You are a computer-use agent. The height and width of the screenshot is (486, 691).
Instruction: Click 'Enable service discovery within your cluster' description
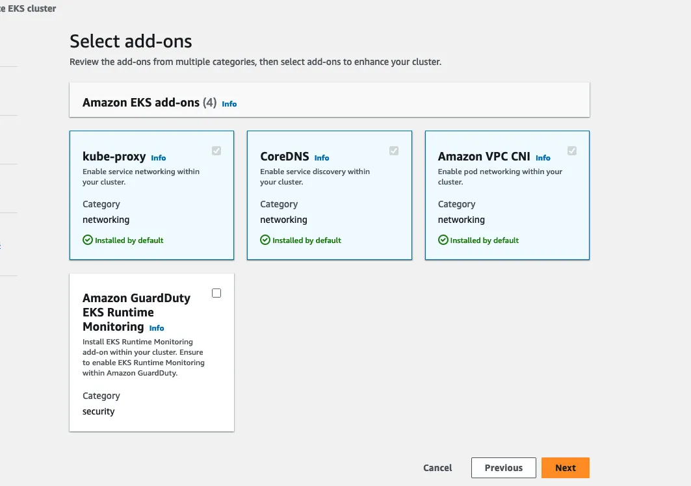315,177
